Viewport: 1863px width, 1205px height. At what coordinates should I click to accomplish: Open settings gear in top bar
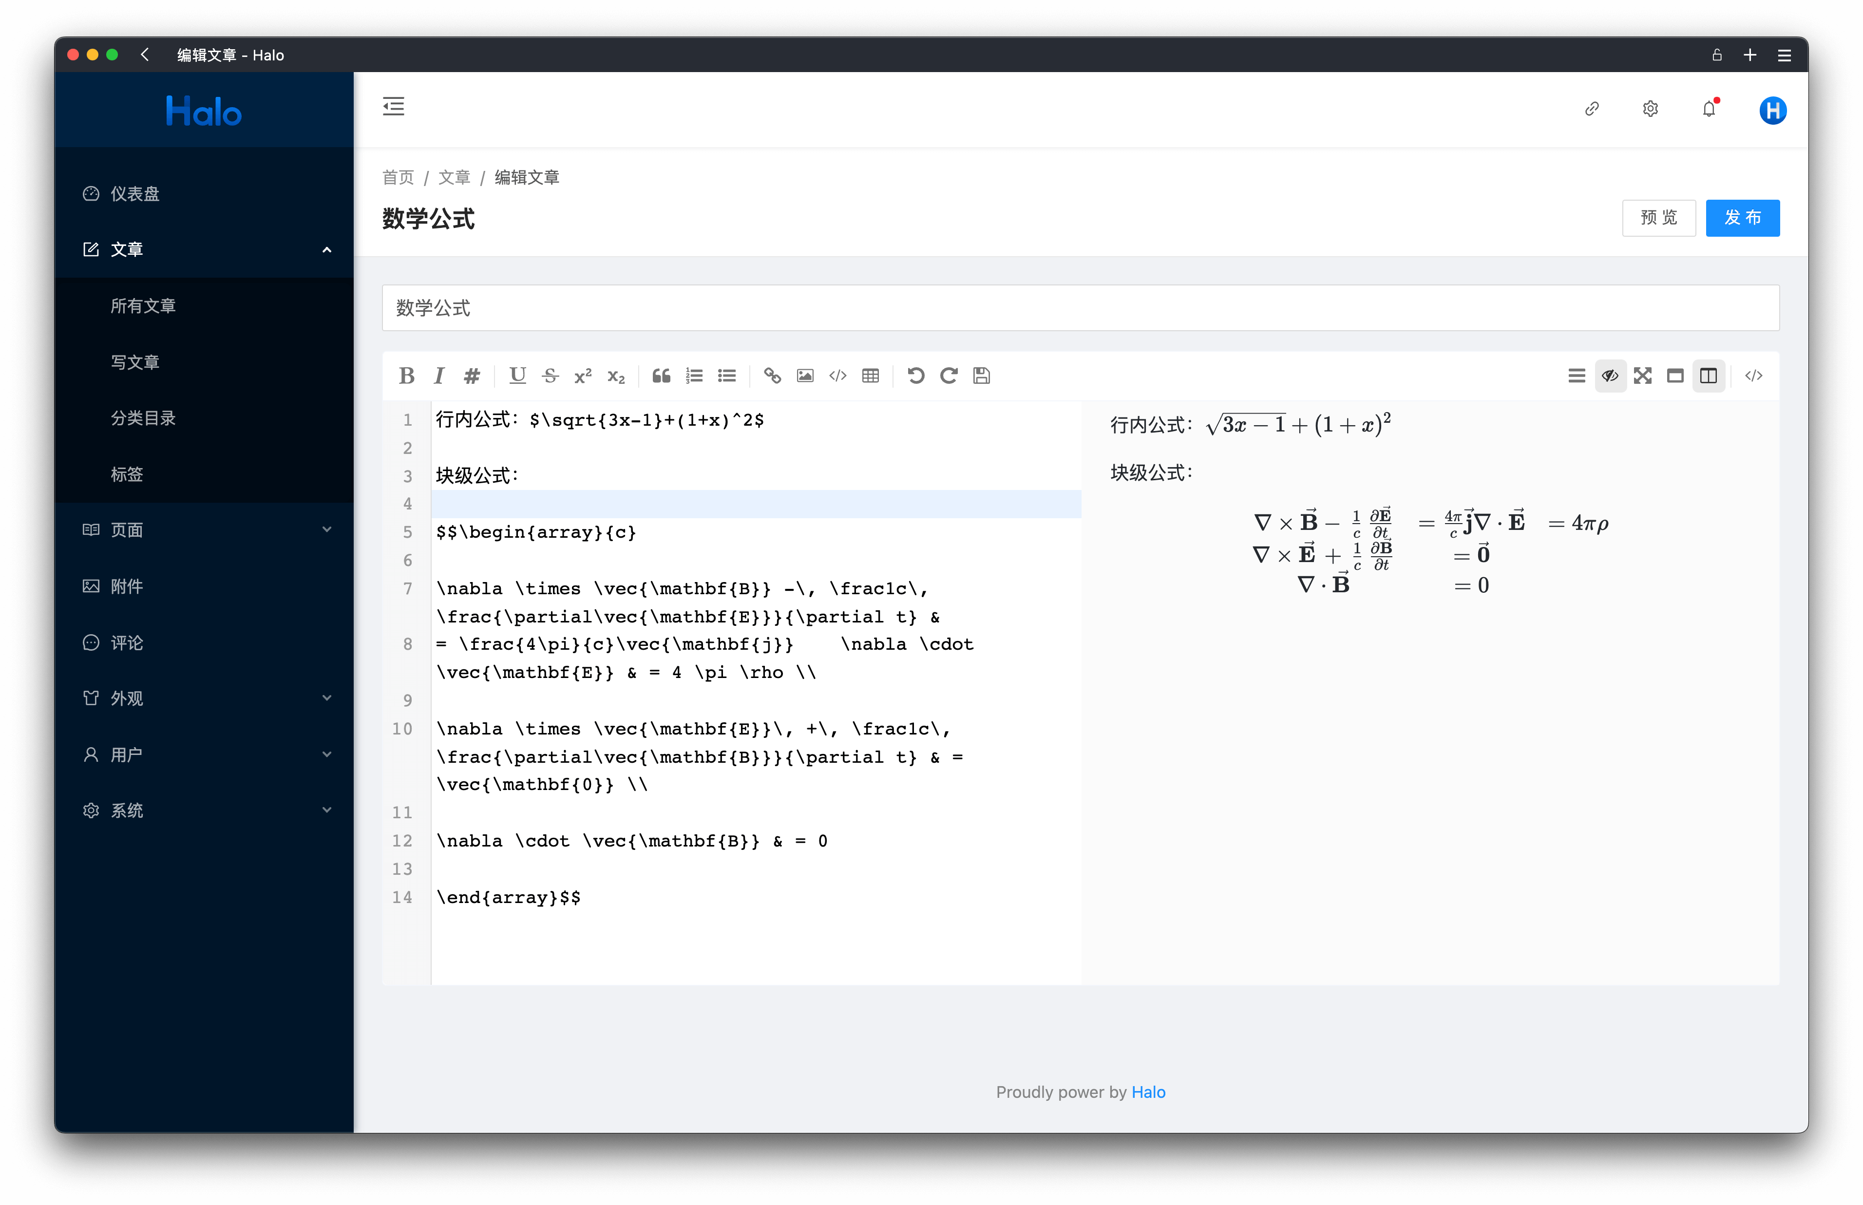[1650, 109]
